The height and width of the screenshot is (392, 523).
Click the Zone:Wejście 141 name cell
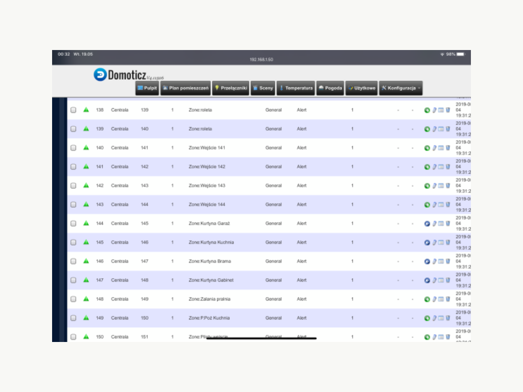tap(207, 148)
